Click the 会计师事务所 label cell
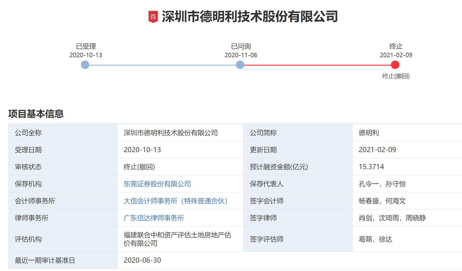The width and height of the screenshot is (462, 271). [x=63, y=201]
